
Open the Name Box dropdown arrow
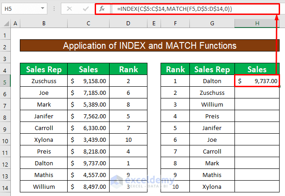click(42, 9)
